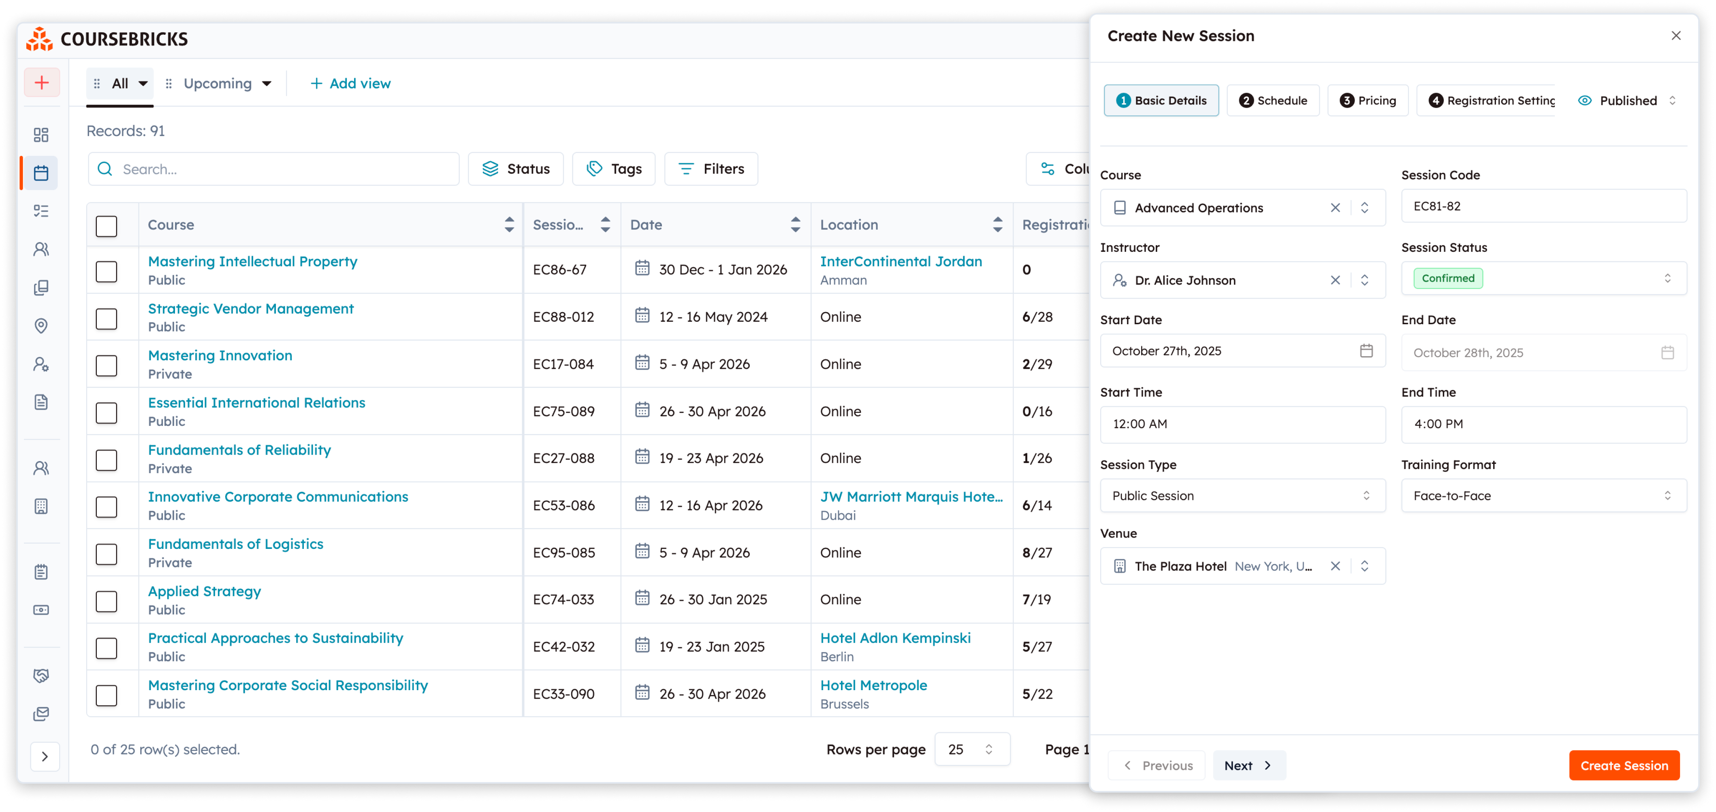The height and width of the screenshot is (812, 1716).
Task: Select the calendar sessions icon in sidebar
Action: (x=41, y=173)
